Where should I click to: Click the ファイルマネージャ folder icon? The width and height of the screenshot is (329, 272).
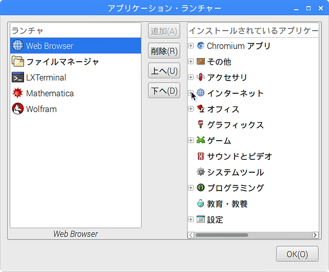pos(18,61)
